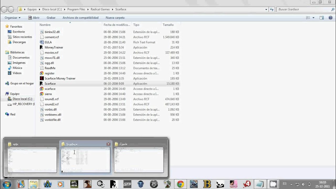Screen dimensions: 336x189
Task: Expand the Radical Games breadcrumb arrow
Action: (x=112, y=9)
